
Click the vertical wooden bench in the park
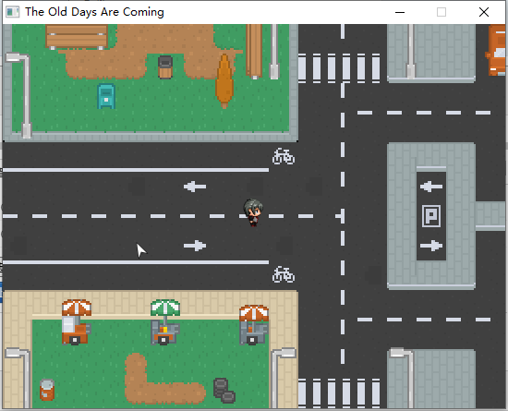[x=254, y=52]
